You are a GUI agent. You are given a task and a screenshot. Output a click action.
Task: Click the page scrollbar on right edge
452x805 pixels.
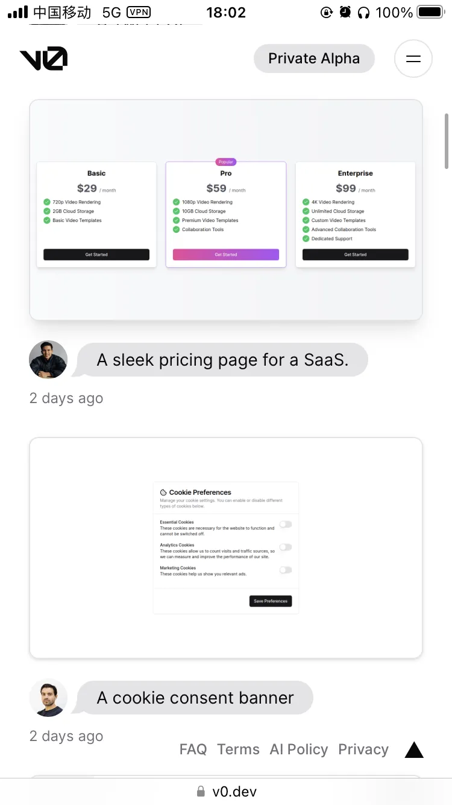click(447, 141)
